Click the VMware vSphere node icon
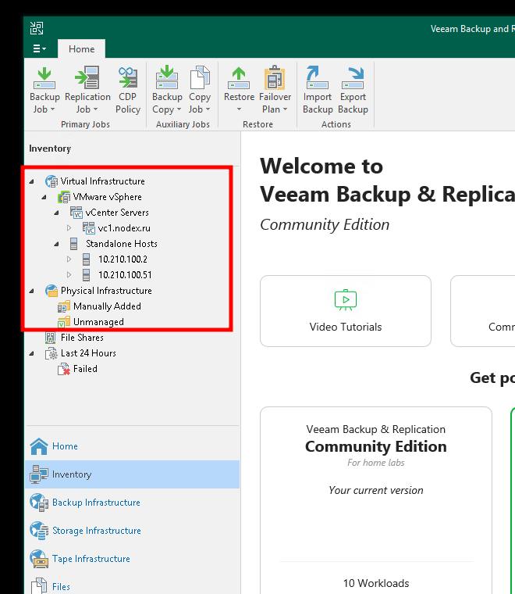The height and width of the screenshot is (594, 515). (x=64, y=197)
